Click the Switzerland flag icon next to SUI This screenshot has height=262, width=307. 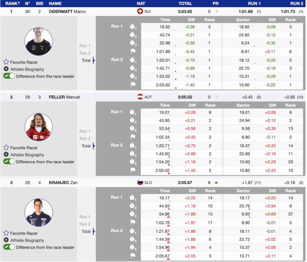coord(140,11)
